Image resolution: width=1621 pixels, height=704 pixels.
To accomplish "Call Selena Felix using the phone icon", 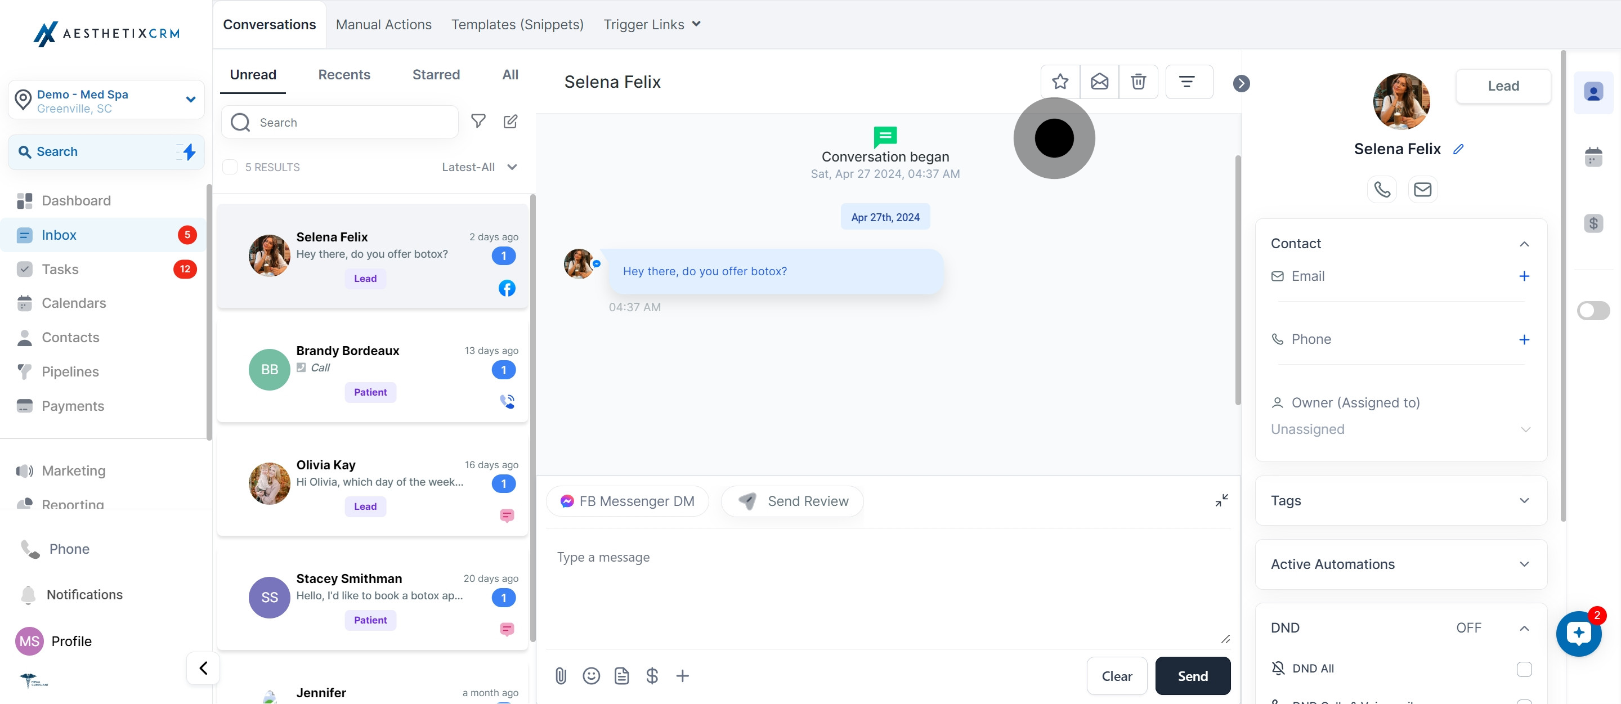I will point(1382,190).
